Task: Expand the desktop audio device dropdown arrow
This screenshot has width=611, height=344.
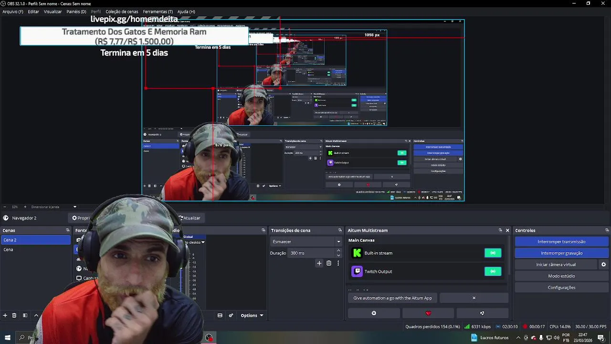Action: [x=203, y=242]
